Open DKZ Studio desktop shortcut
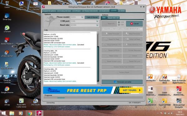The image size is (187, 116). pyautogui.click(x=36, y=102)
